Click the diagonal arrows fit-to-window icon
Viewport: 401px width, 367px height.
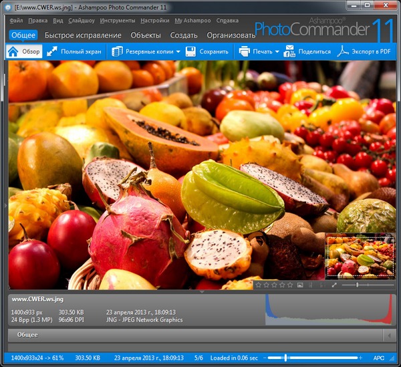point(334,285)
